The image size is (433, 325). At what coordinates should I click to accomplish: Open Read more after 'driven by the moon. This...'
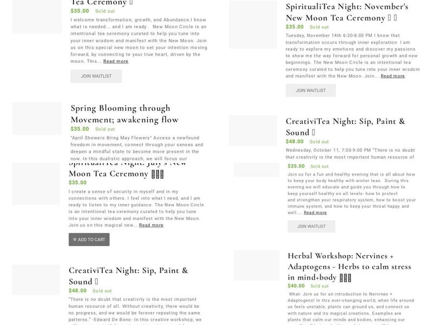(x=116, y=61)
